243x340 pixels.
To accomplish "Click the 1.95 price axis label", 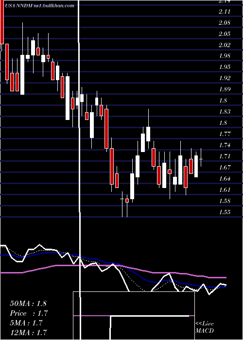I will click(x=225, y=67).
